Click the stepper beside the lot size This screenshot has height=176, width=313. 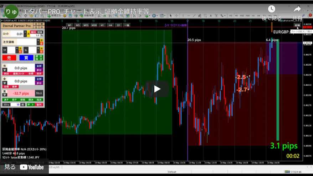[25, 34]
